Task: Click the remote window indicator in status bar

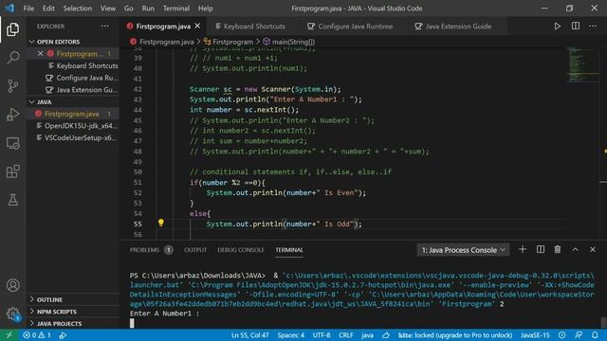Action: point(9,335)
